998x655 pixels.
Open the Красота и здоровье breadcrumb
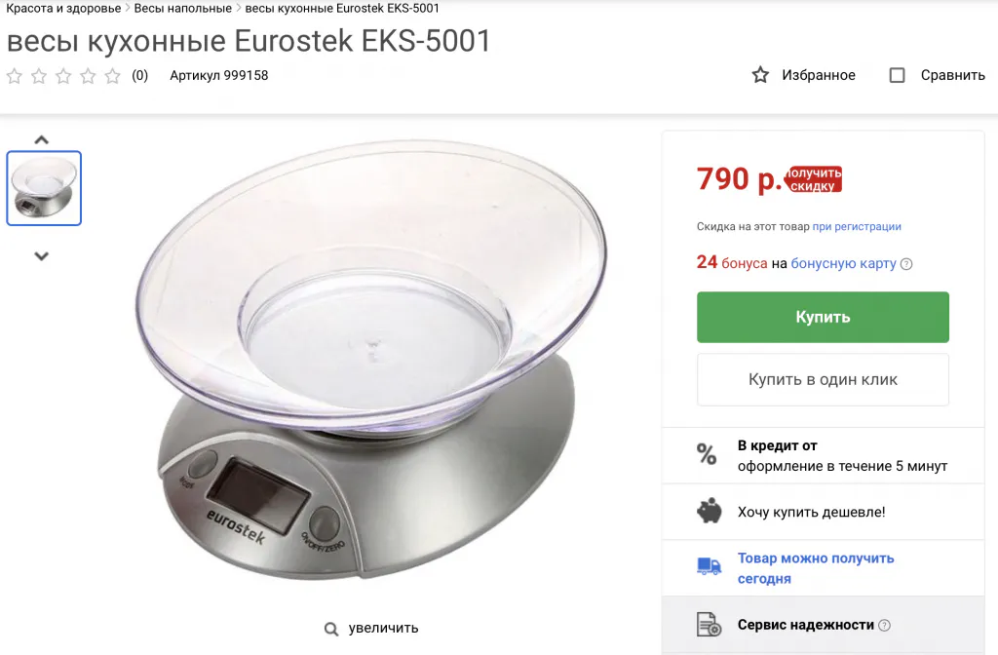click(63, 9)
